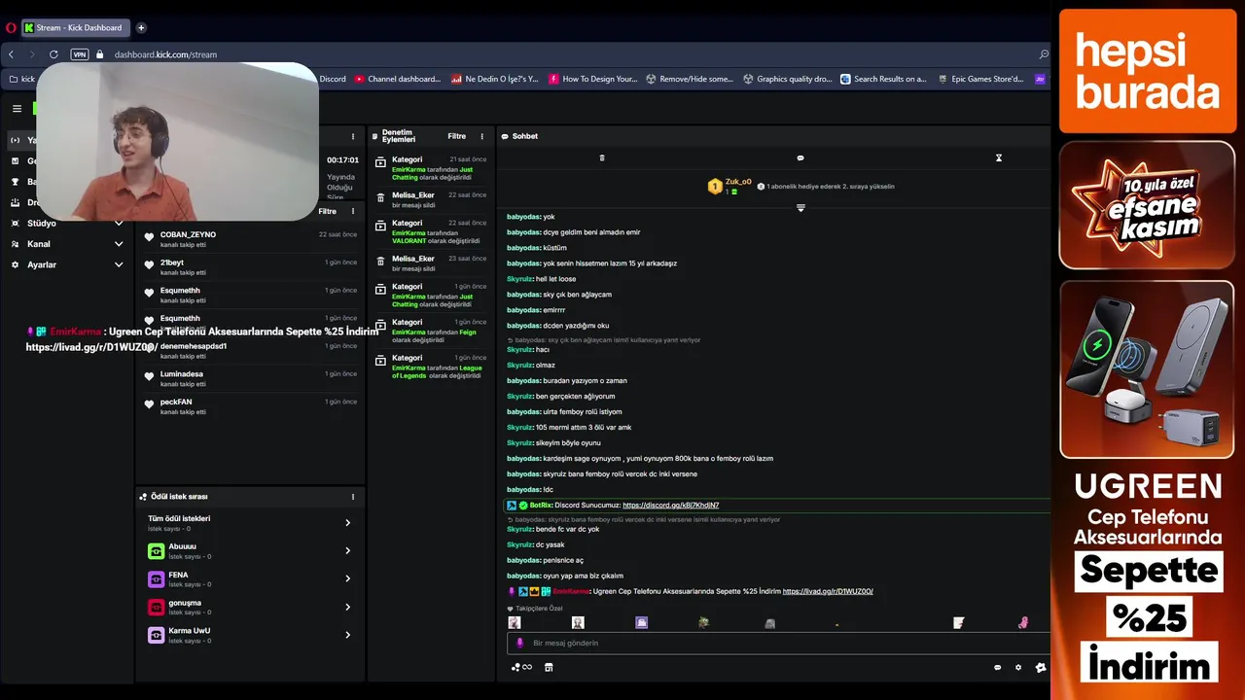Open the channel points infinity icon
1245x700 pixels.
pos(521,667)
